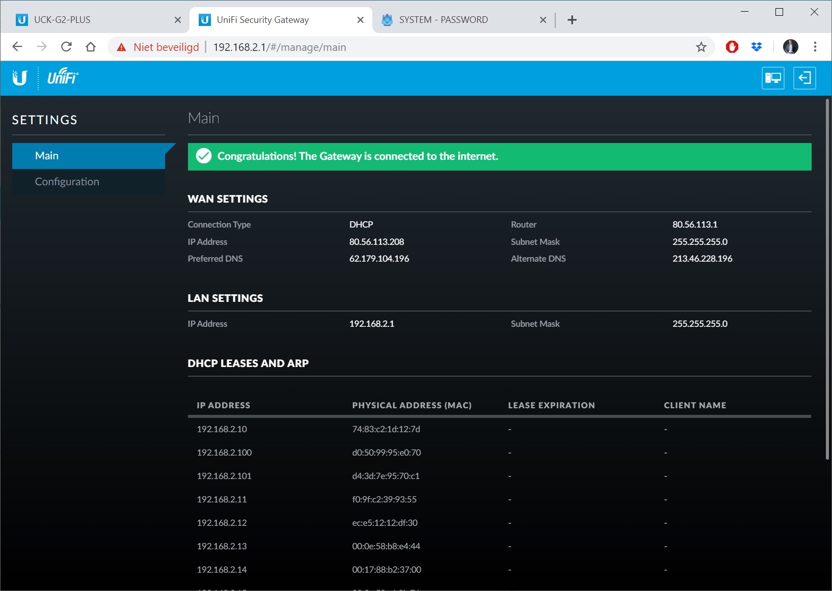
Task: Open a new browser tab
Action: (x=572, y=20)
